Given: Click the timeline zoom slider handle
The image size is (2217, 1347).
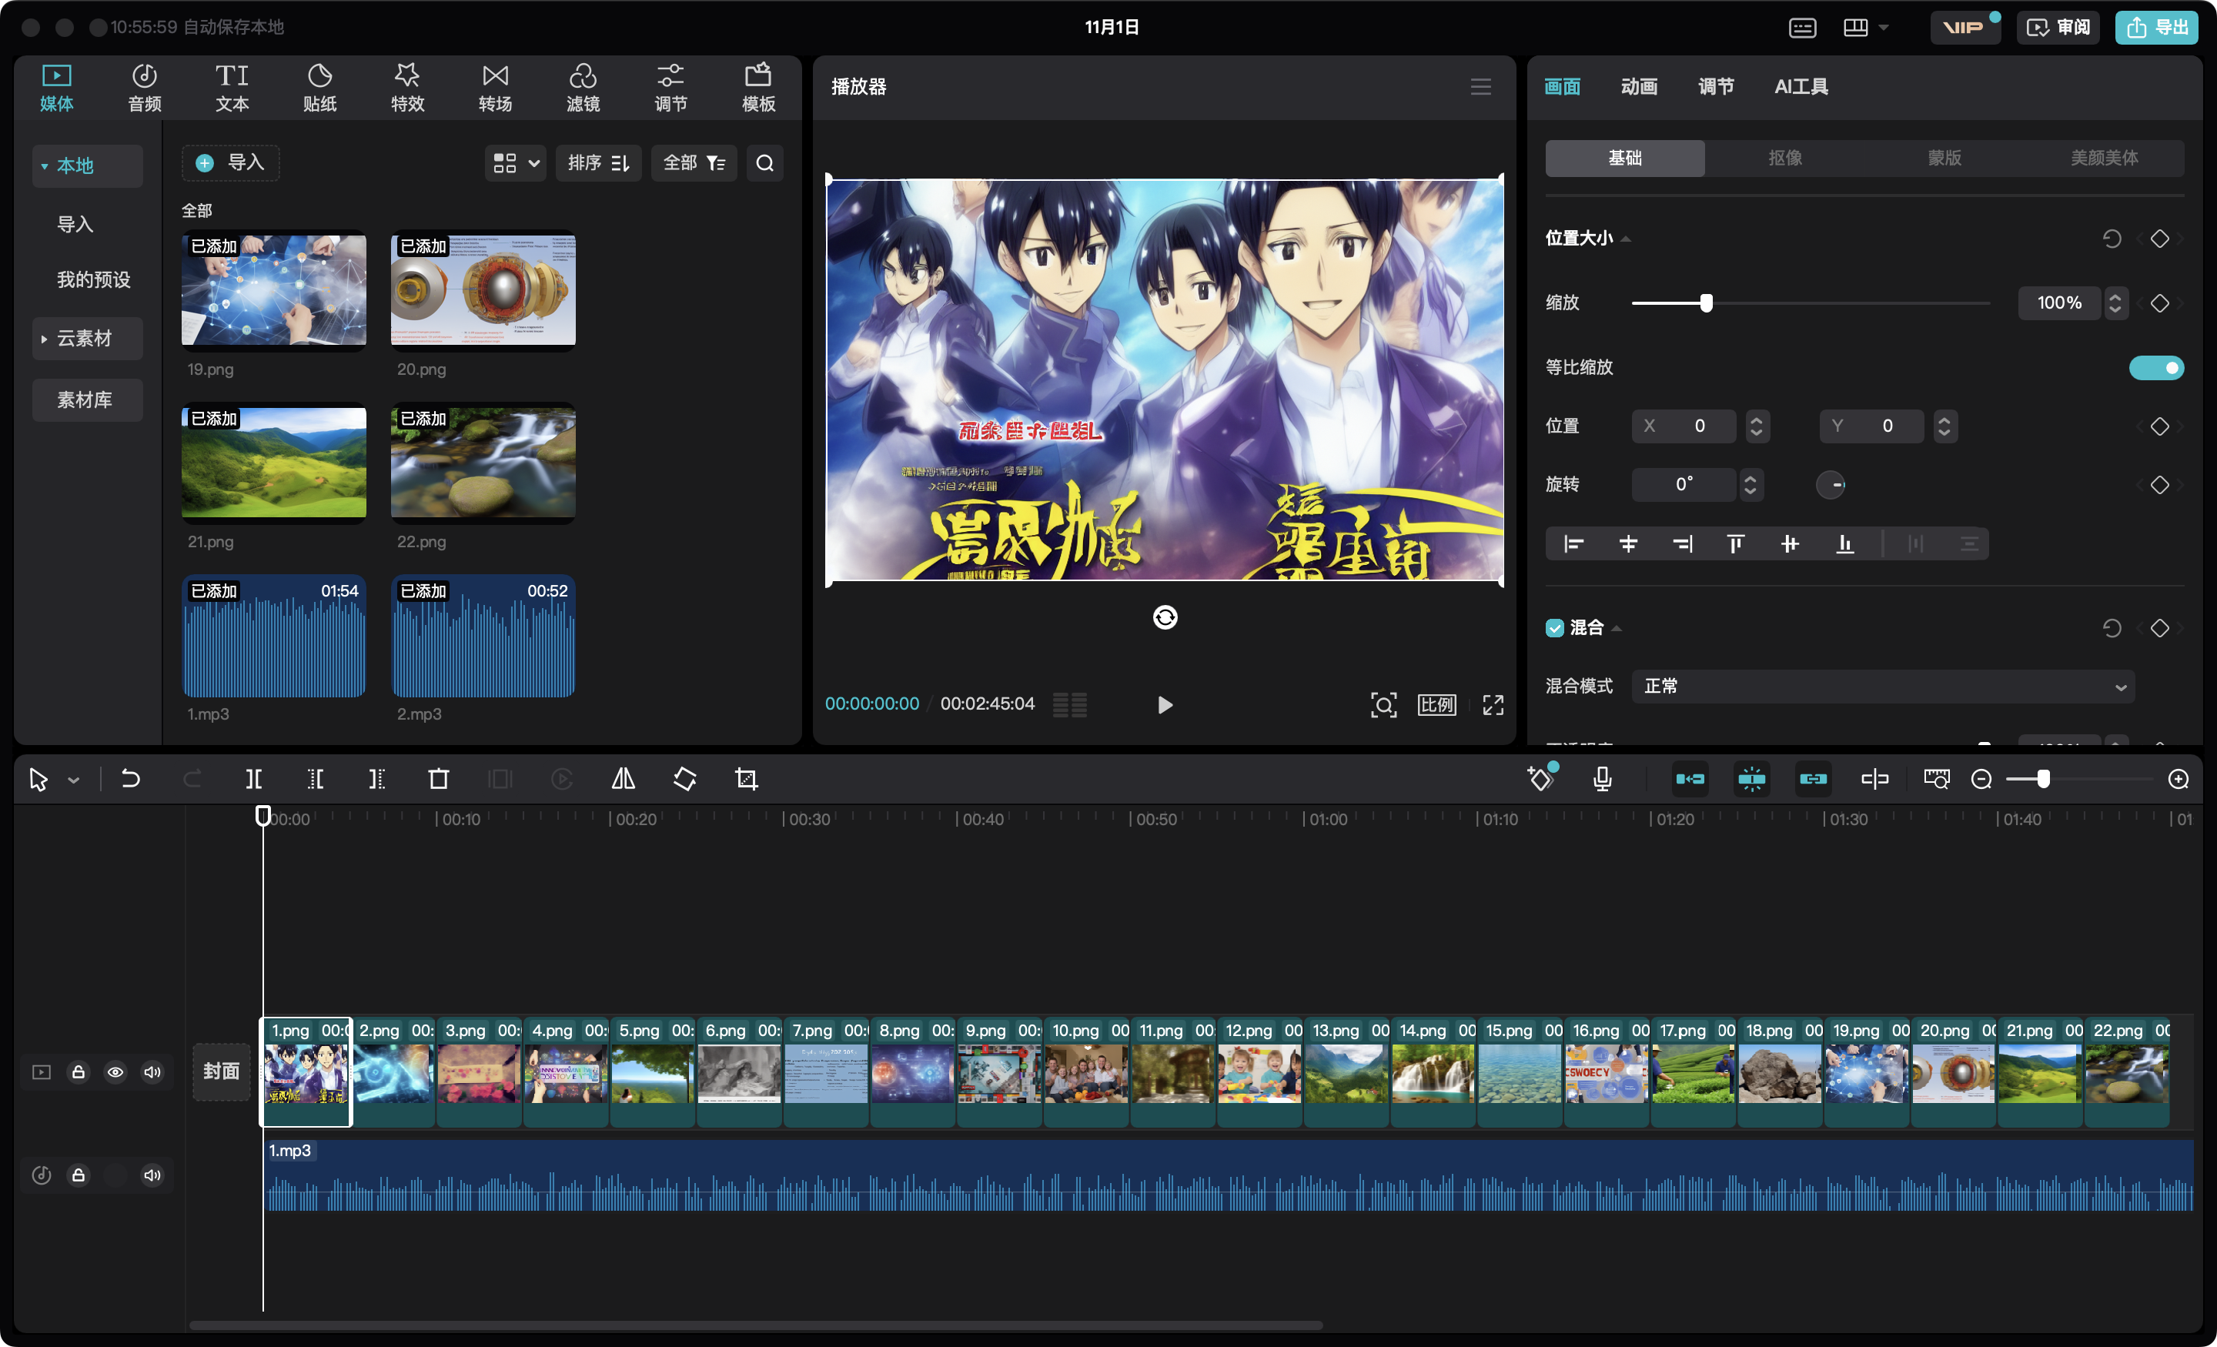Looking at the screenshot, I should pos(2045,779).
